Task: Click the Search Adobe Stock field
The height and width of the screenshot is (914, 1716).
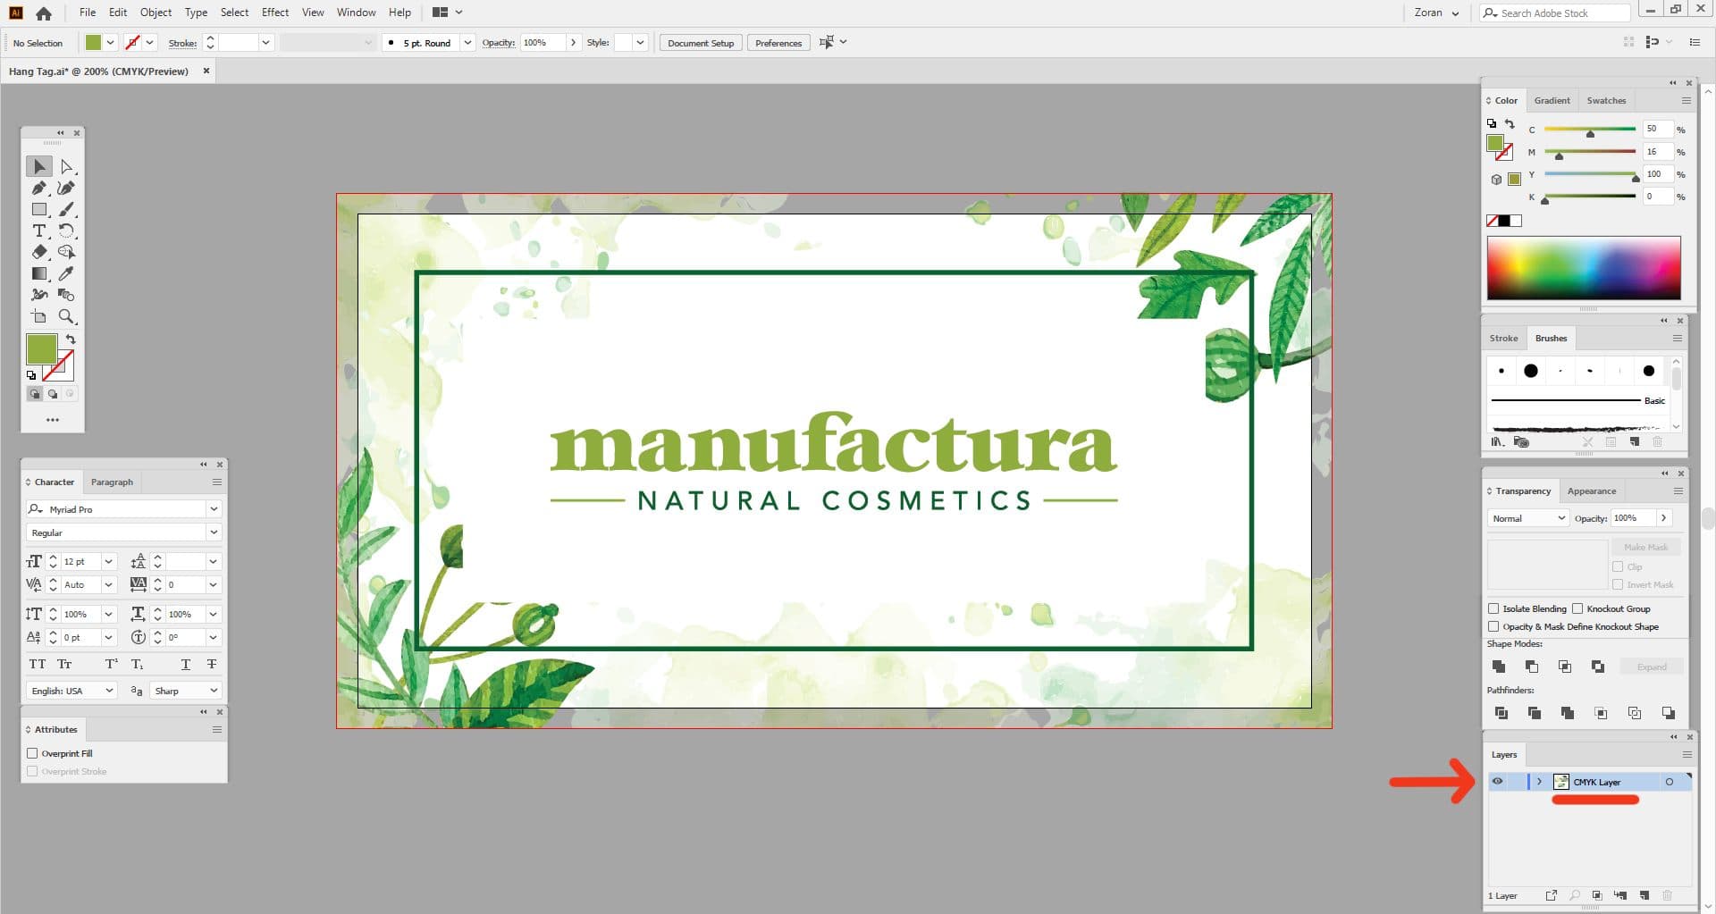Action: [x=1555, y=13]
